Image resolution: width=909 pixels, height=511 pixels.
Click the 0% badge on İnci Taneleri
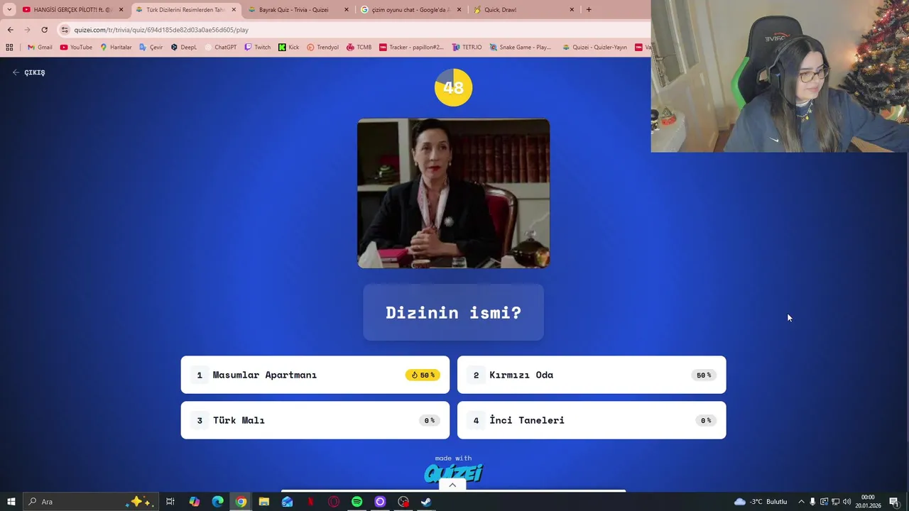[x=706, y=420]
